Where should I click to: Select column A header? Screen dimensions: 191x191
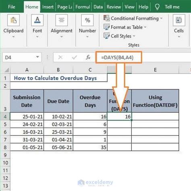click(27, 70)
